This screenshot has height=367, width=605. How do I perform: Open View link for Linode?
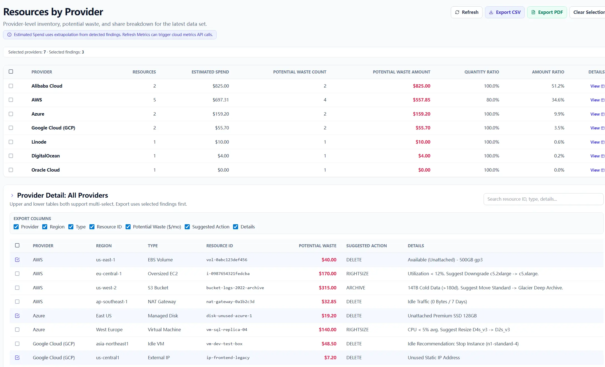(x=597, y=142)
